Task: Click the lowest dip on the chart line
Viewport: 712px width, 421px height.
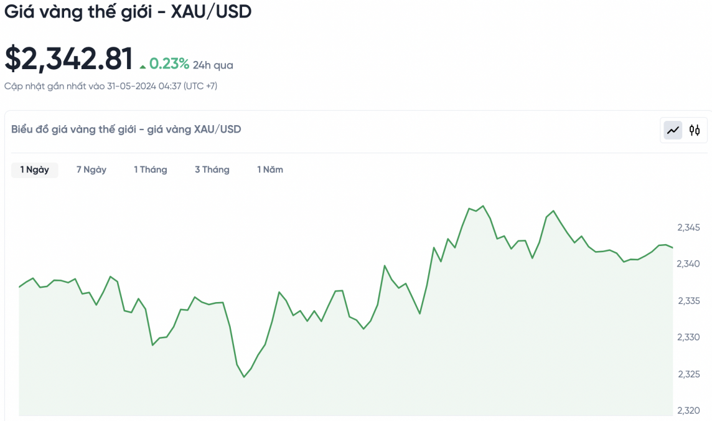Action: coord(244,377)
